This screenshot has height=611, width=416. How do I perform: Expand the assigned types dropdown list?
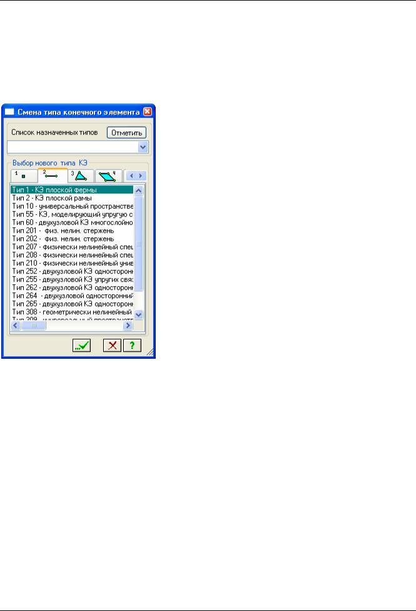(143, 147)
